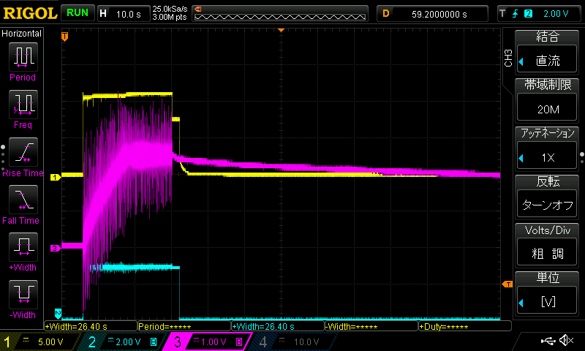Viewport: 585px width, 351px height.
Task: Click the 25.0kSa/s sample rate readout
Action: pos(170,9)
